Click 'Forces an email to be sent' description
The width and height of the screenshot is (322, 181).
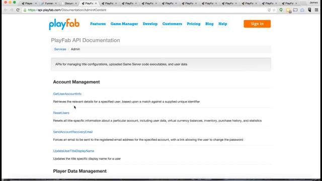pyautogui.click(x=148, y=140)
